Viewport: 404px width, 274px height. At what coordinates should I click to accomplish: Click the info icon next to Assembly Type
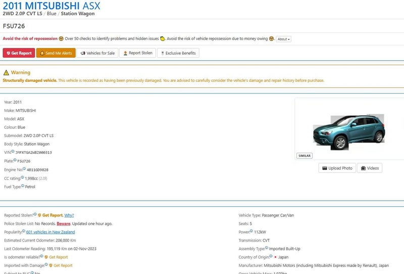coord(267,248)
